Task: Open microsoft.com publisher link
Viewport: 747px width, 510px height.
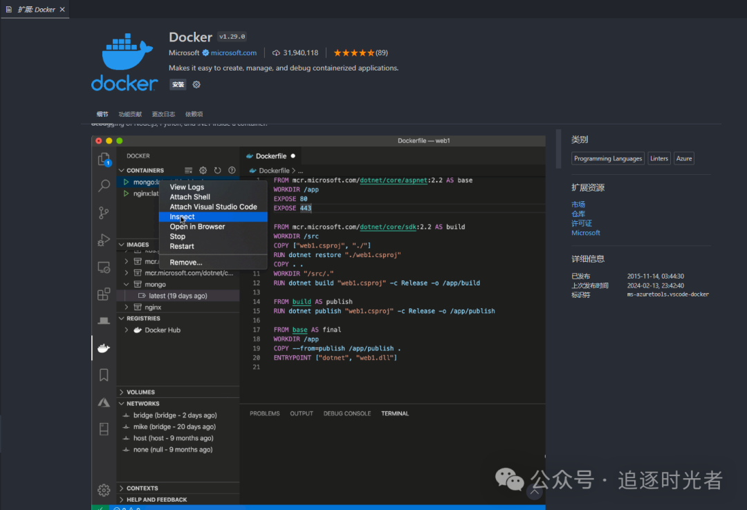Action: pyautogui.click(x=234, y=53)
